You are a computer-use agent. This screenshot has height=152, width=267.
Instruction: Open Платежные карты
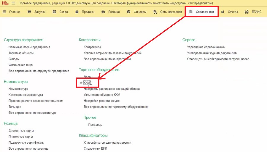20,137
